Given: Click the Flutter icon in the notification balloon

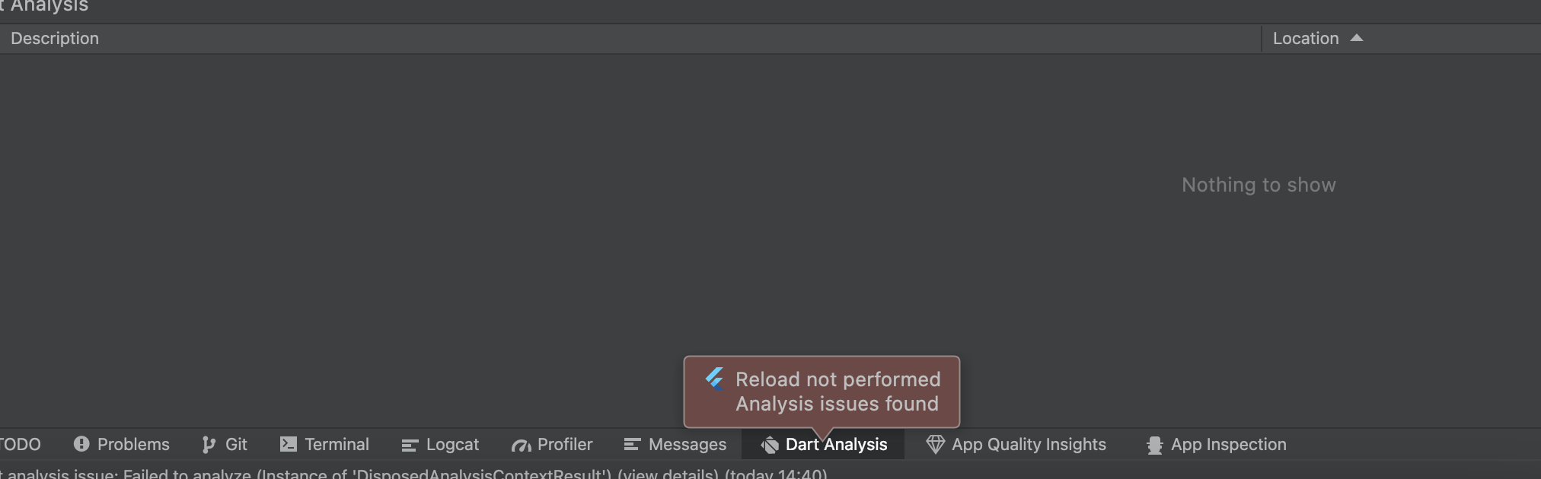Looking at the screenshot, I should 714,379.
